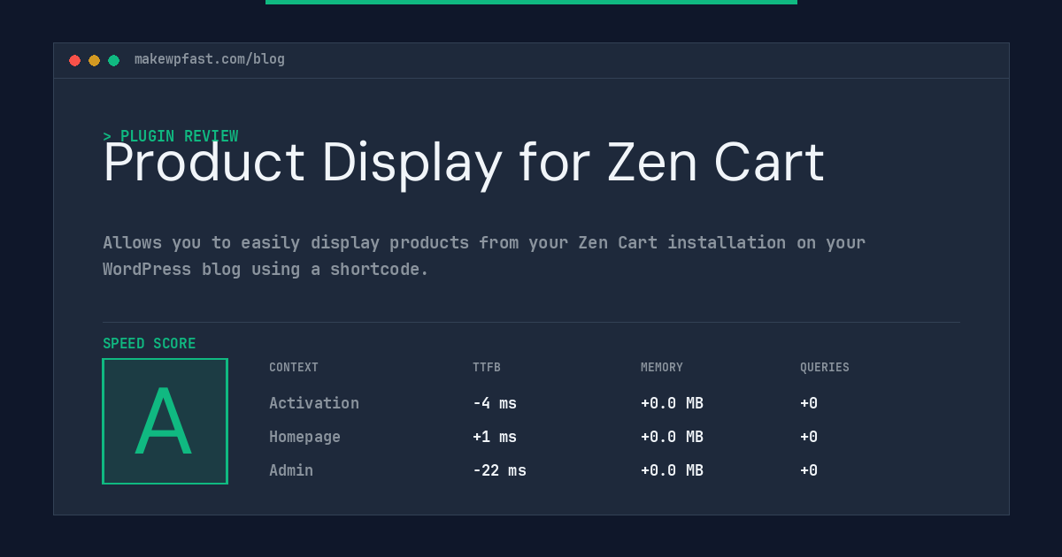Click the grade A score badge

click(165, 421)
